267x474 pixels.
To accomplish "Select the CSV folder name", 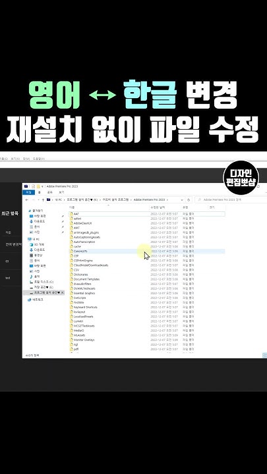I will click(76, 270).
